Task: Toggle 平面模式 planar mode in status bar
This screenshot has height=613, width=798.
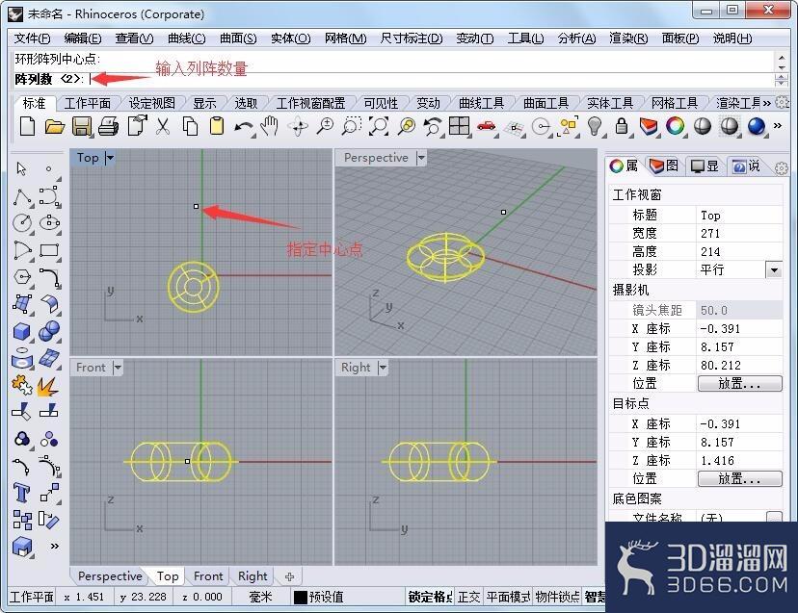Action: point(509,597)
